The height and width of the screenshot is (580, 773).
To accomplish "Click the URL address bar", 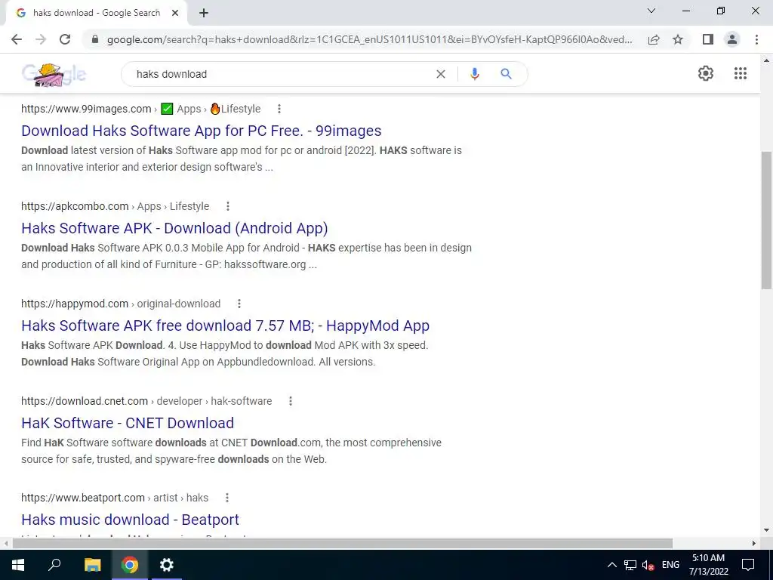I will [370, 39].
